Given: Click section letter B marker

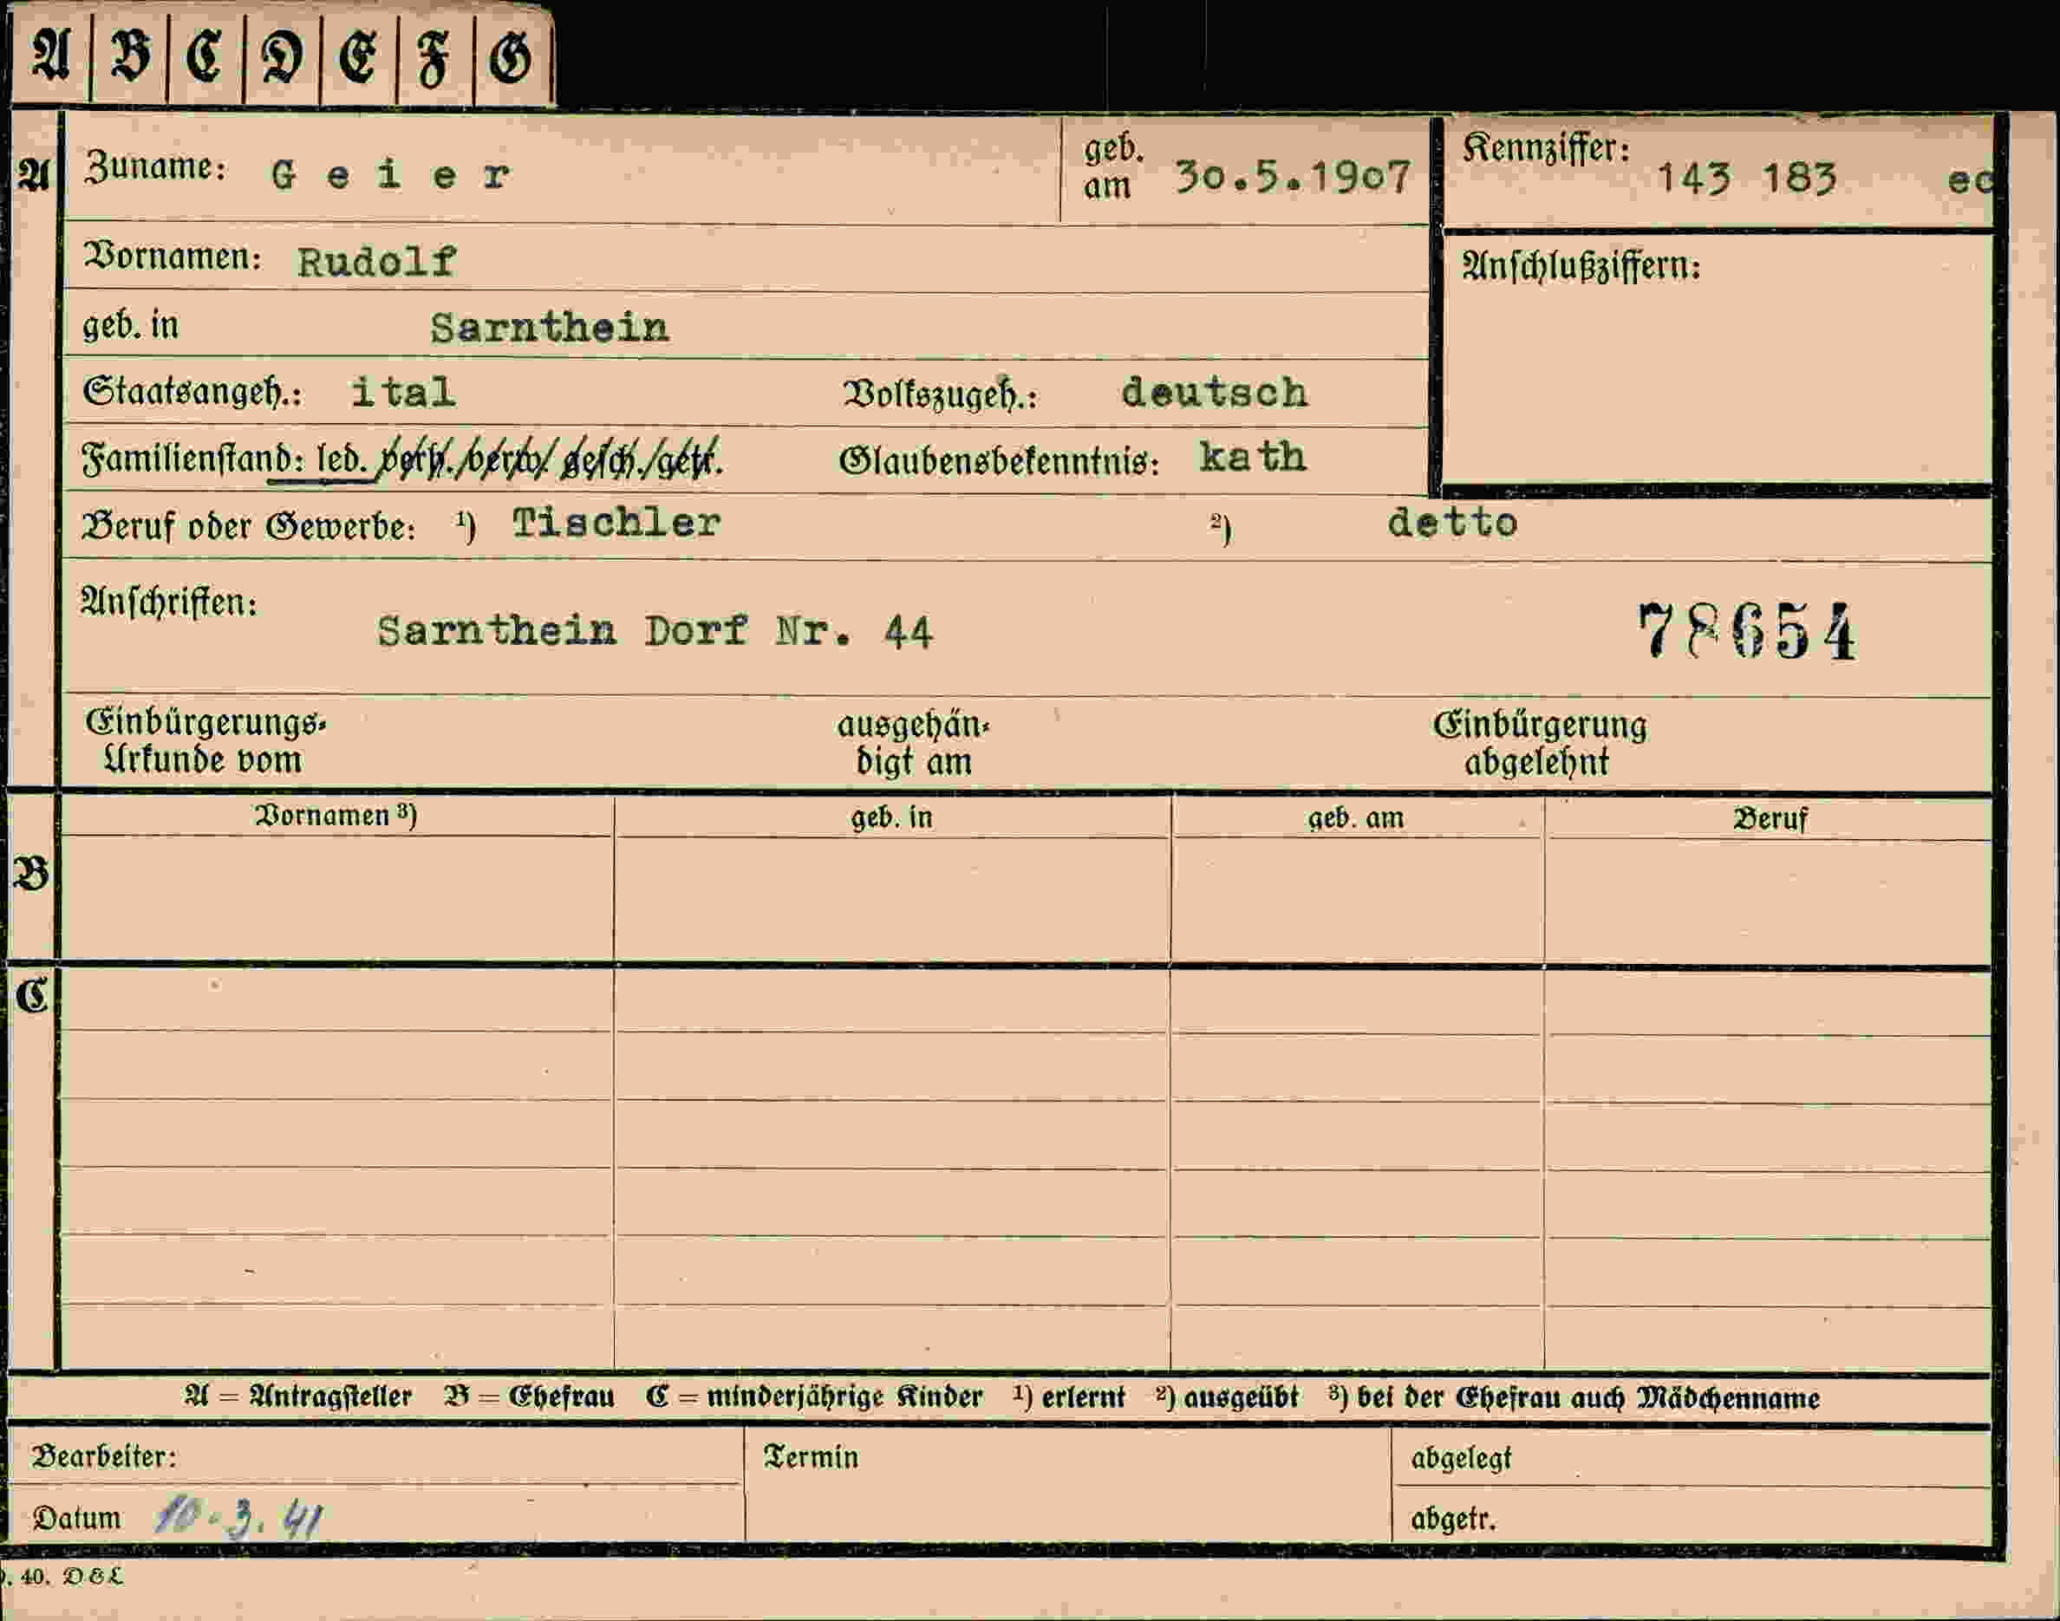Looking at the screenshot, I should point(31,873).
